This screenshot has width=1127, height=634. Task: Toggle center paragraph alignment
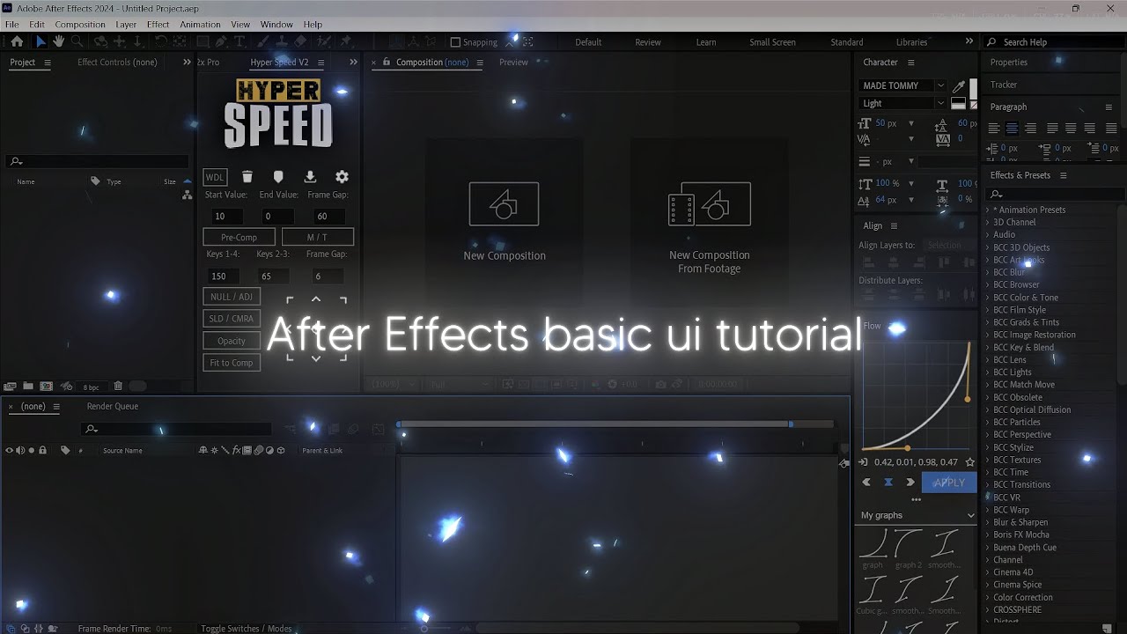[x=1012, y=129]
